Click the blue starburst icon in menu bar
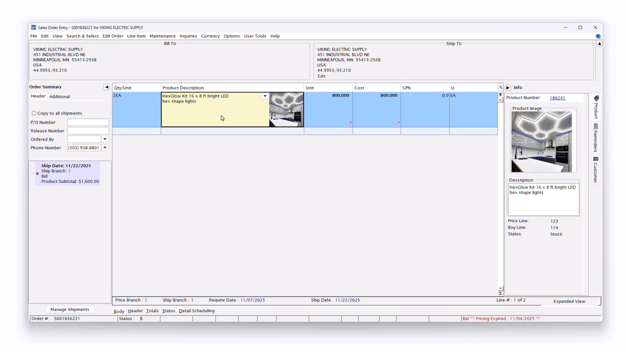The image size is (626, 352). point(598,36)
